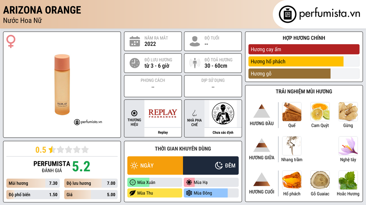Select the dark Đêm nighttime segment
This screenshot has height=205, width=366.
[211, 165]
